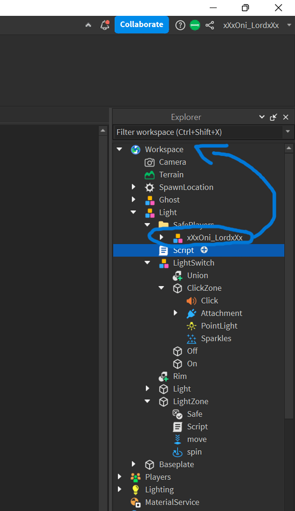
Task: Open the filter workspace dropdown arrow
Action: (287, 132)
